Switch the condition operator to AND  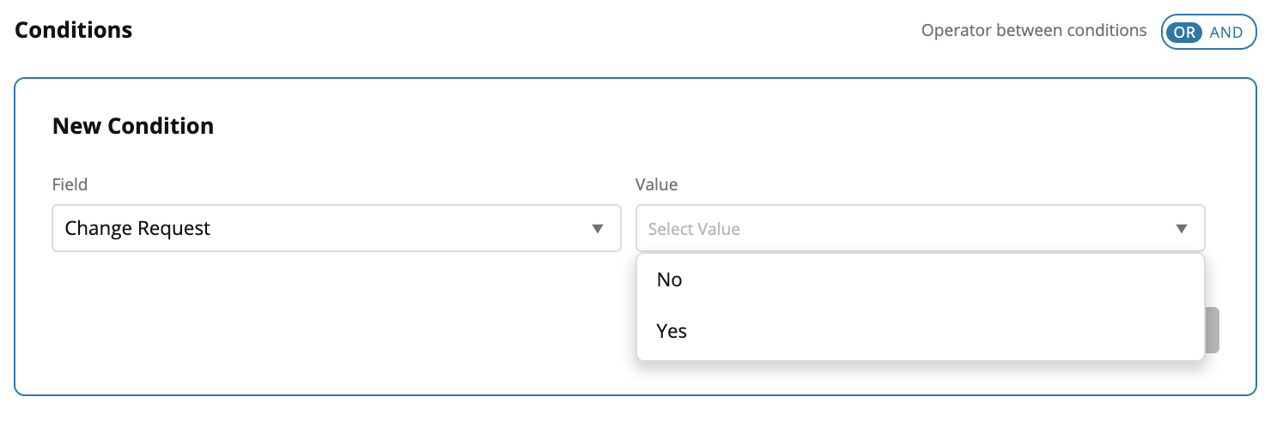pos(1226,32)
